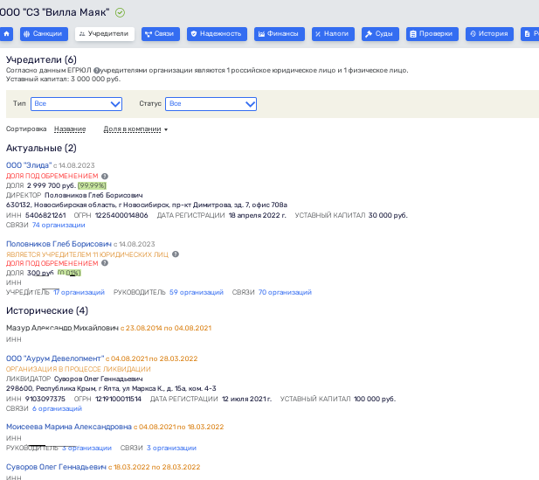
Task: Expand the Статус filter dropdown
Action: [x=211, y=104]
